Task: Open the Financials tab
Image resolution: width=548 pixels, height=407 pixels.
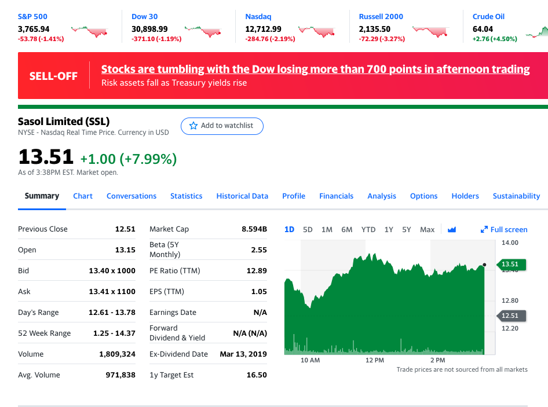Action: pos(336,196)
